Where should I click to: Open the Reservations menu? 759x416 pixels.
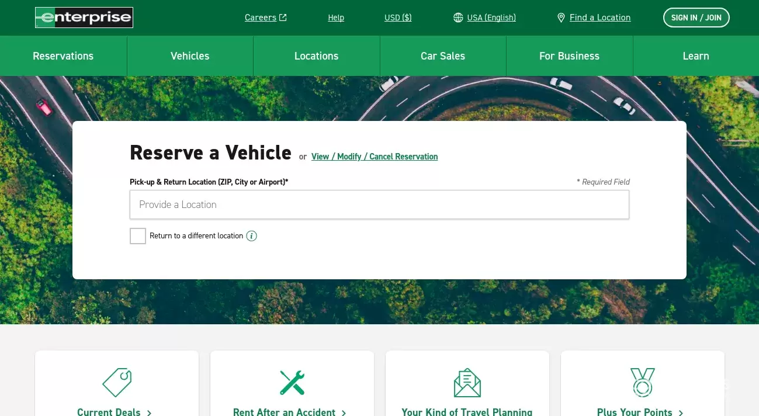tap(63, 56)
